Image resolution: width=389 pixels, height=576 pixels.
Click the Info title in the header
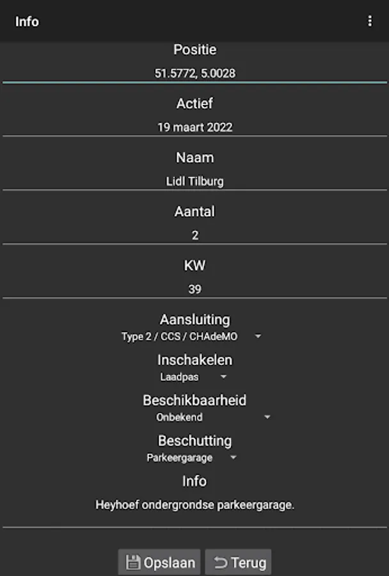[27, 21]
